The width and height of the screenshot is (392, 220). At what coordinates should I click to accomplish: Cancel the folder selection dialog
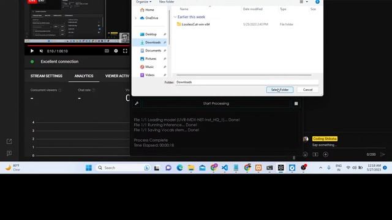[x=307, y=90]
